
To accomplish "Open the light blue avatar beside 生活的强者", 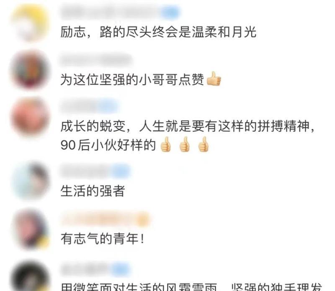I will coord(30,181).
